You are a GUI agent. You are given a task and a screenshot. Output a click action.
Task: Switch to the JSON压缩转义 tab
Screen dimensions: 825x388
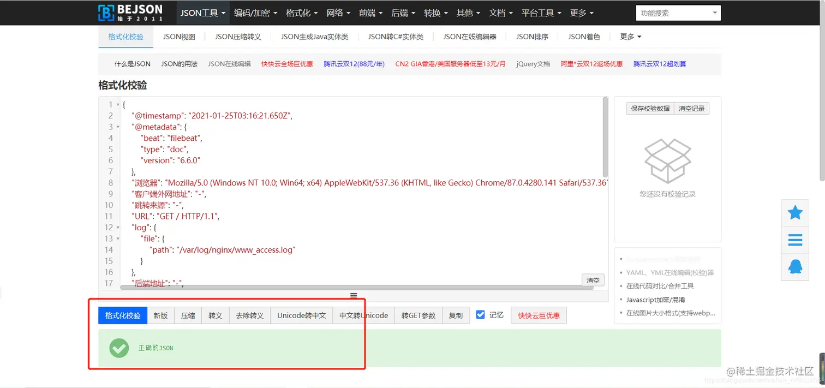click(x=238, y=37)
